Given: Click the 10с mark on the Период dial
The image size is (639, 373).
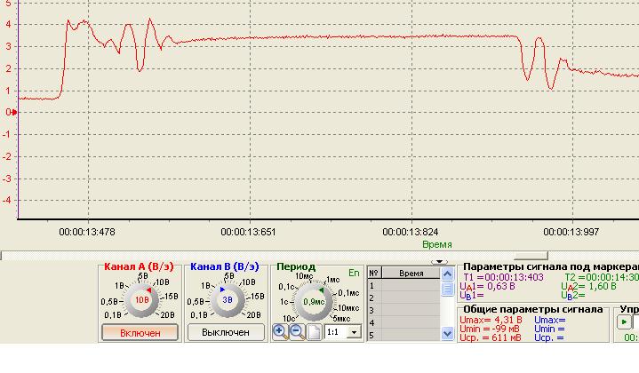Looking at the screenshot, I should (x=288, y=319).
